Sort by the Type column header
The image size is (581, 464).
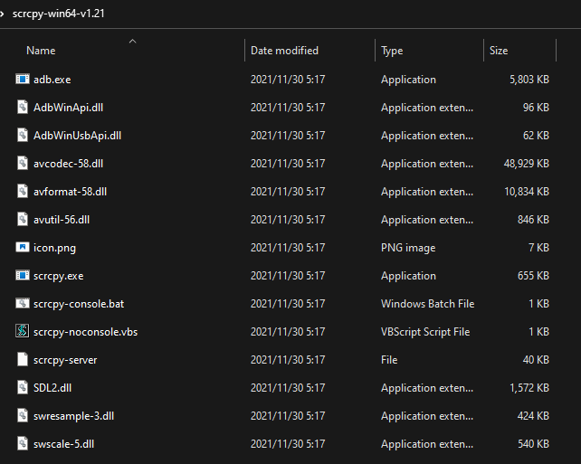pyautogui.click(x=392, y=51)
